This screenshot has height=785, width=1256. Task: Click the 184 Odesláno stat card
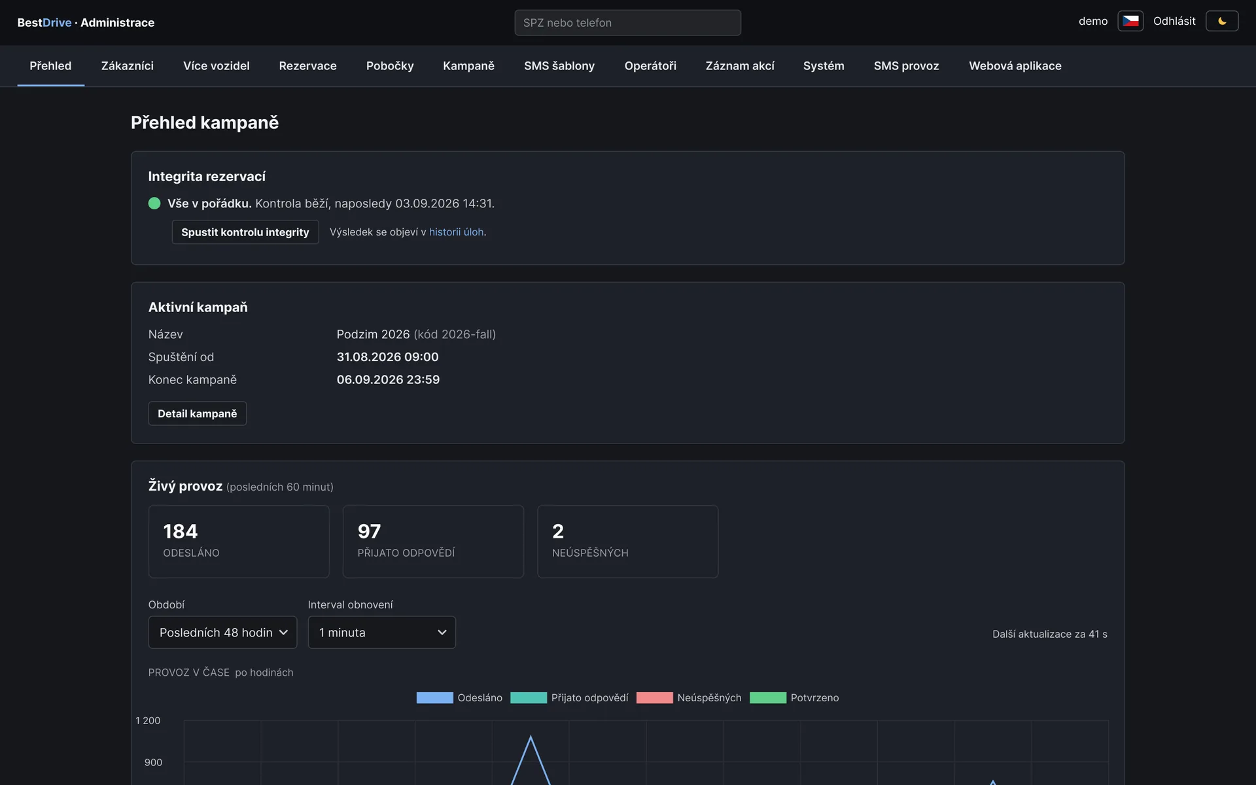coord(239,542)
